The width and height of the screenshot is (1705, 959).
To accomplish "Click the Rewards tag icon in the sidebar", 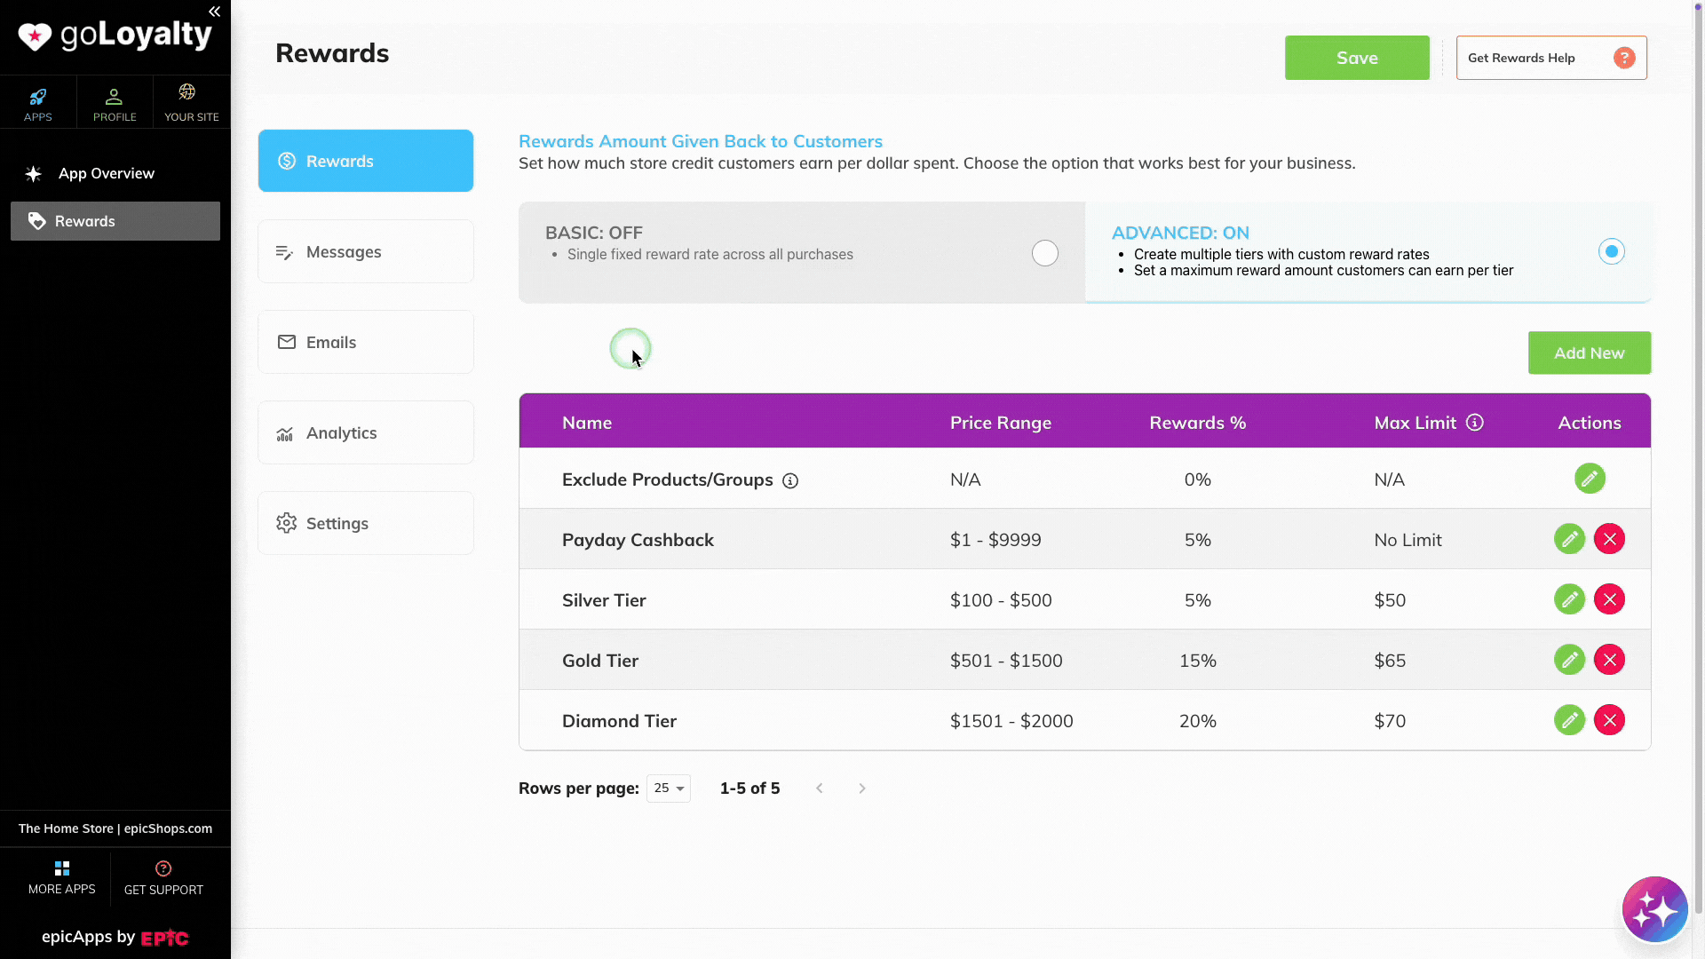I will (x=36, y=221).
